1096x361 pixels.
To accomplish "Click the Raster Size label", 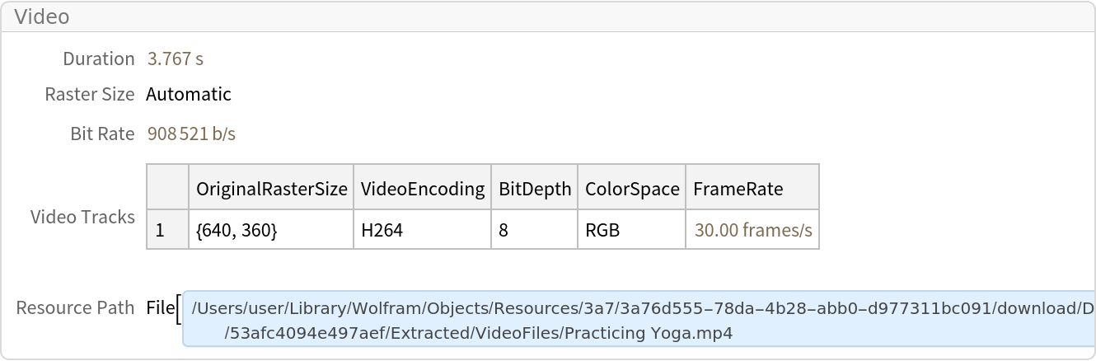I will (x=89, y=95).
